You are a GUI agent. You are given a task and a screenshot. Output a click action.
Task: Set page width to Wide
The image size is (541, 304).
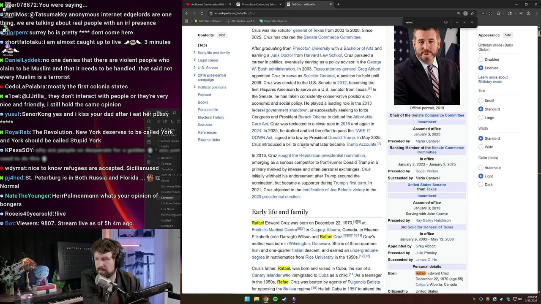481,147
